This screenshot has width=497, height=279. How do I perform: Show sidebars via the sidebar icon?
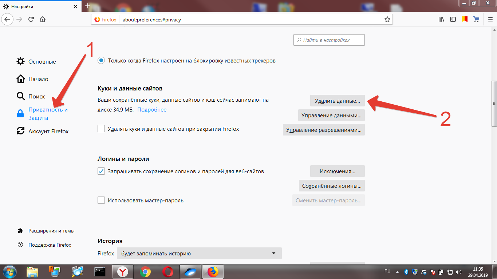click(453, 19)
